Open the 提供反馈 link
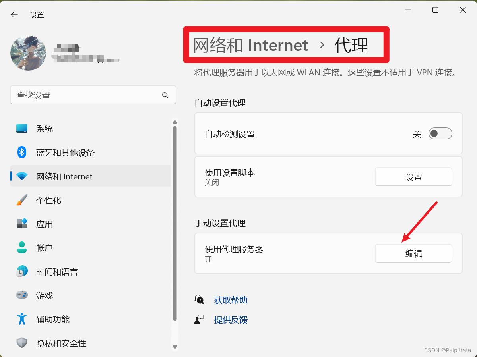The width and height of the screenshot is (477, 357). pyautogui.click(x=231, y=320)
